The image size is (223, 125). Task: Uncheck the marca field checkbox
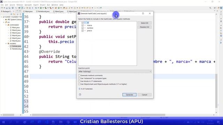point(83,25)
